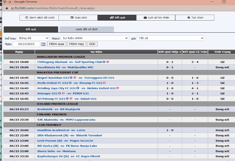Image resolution: width=235 pixels, height=161 pixels.
Task: Open the Tuỳ chọn settings tab
Action: point(195,18)
